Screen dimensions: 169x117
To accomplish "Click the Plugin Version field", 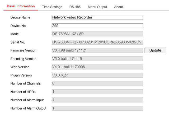I will 97,75.
